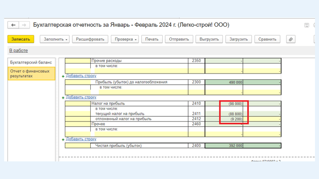Click Прибыль (убыток) до налогообложения label
The width and height of the screenshot is (319, 179).
(131, 82)
